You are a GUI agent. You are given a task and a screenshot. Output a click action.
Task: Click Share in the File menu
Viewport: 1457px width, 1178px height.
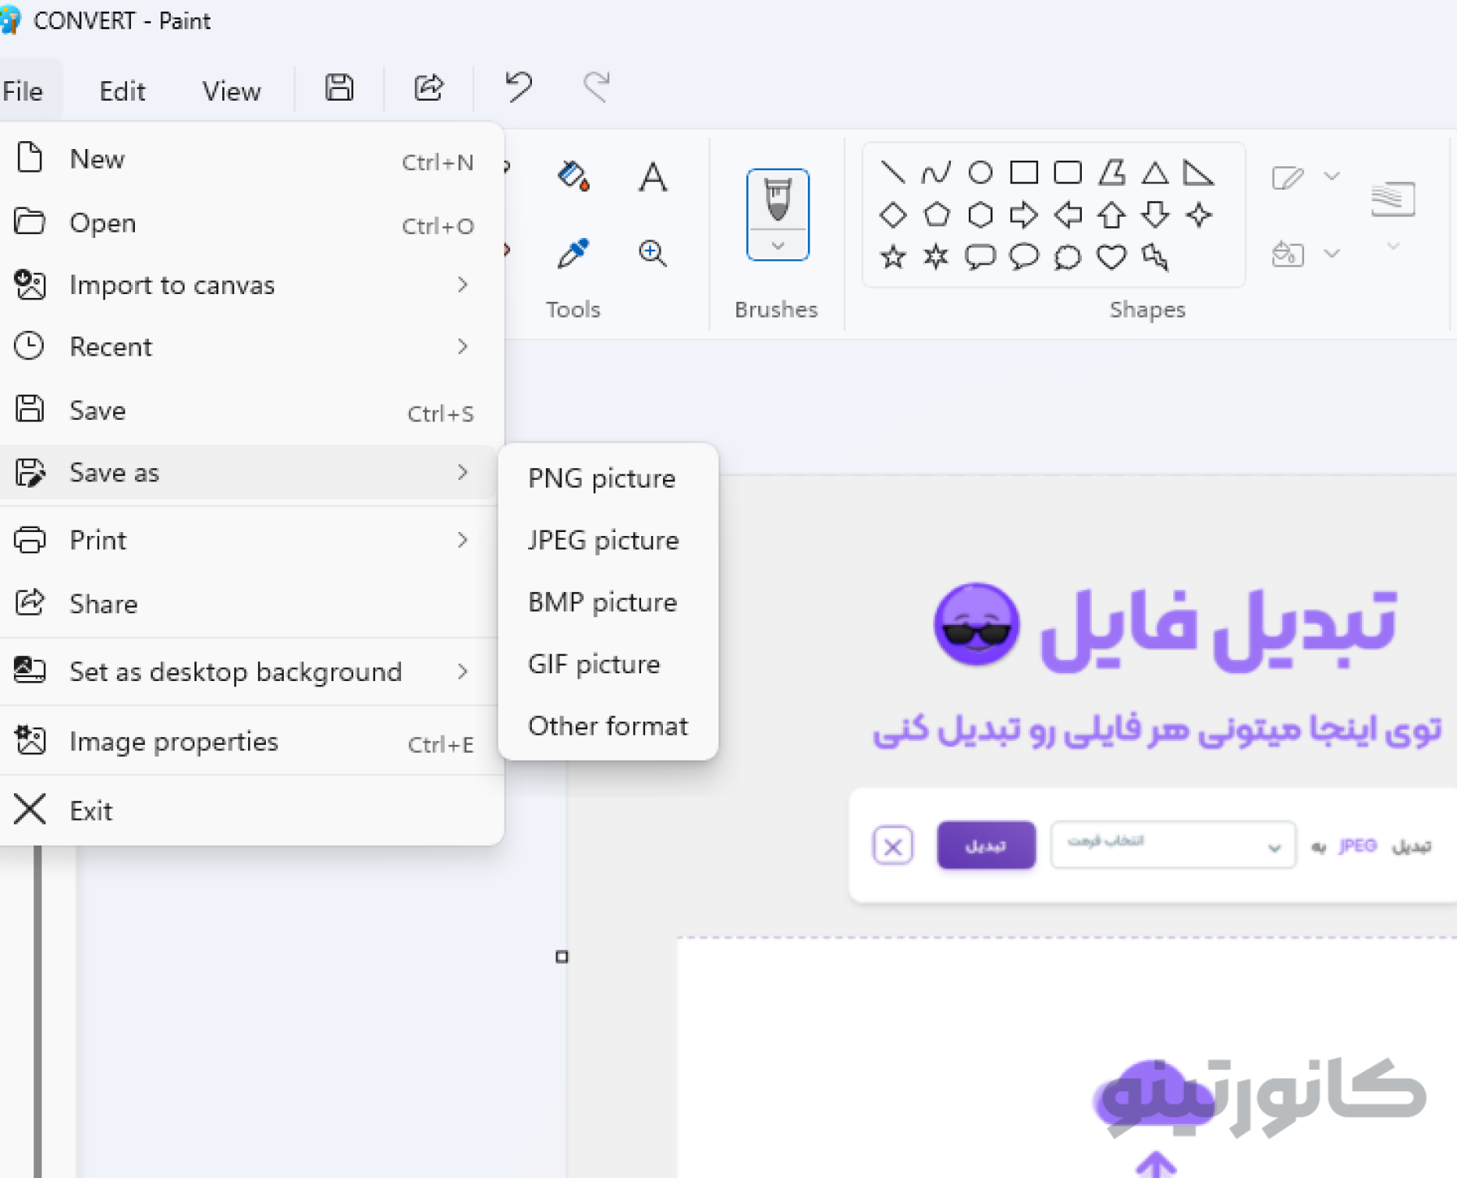pyautogui.click(x=248, y=603)
